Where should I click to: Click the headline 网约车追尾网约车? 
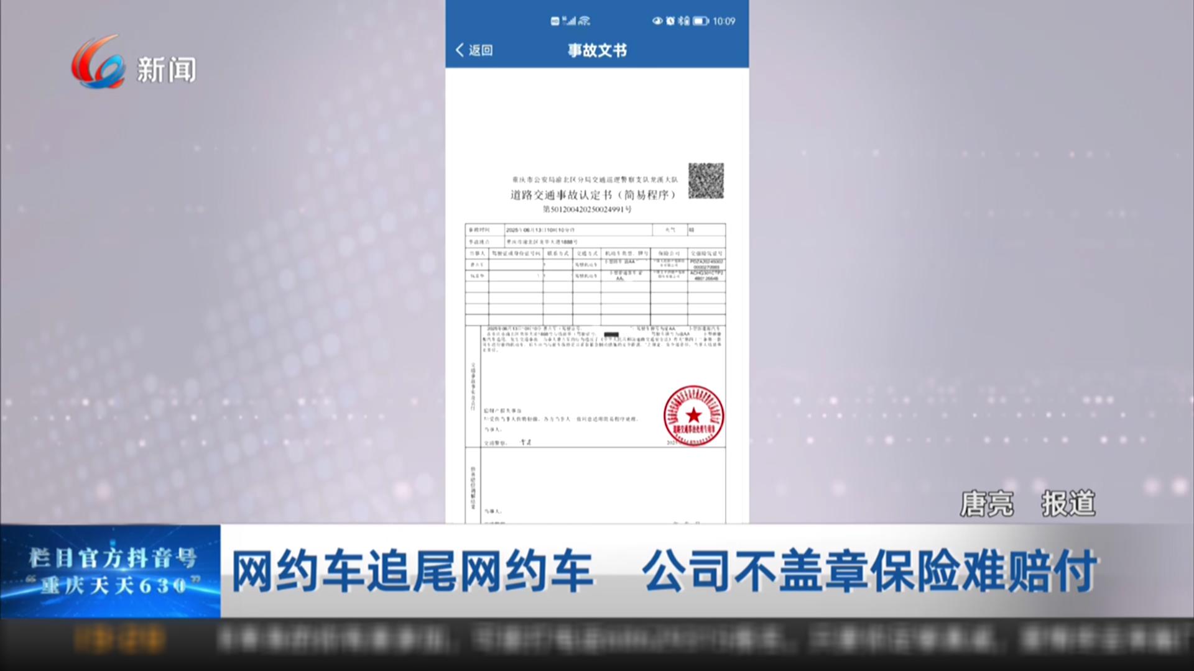(x=412, y=572)
